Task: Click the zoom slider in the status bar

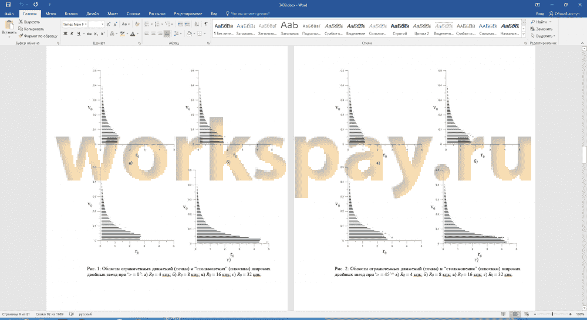Action: click(552, 314)
